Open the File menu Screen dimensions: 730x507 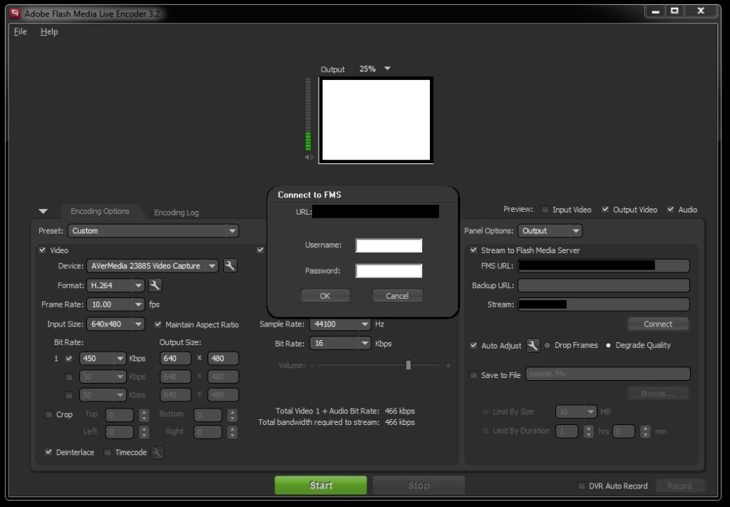pos(21,31)
